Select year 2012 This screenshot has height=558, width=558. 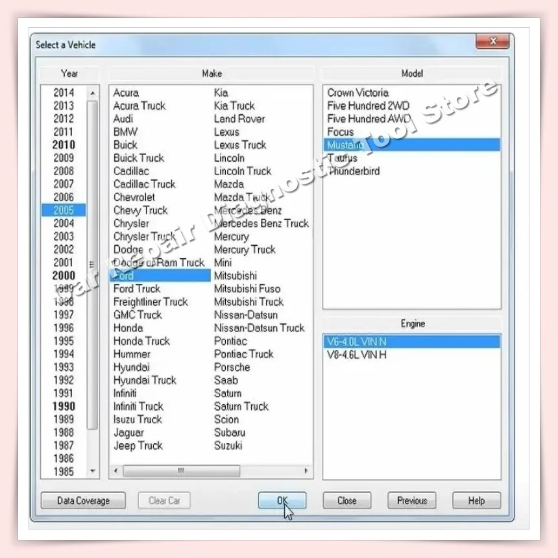[64, 119]
